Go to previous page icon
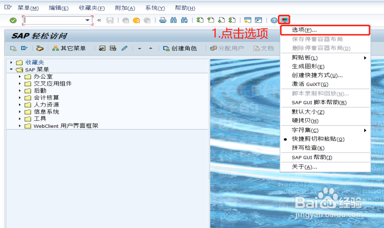 [x=211, y=20]
